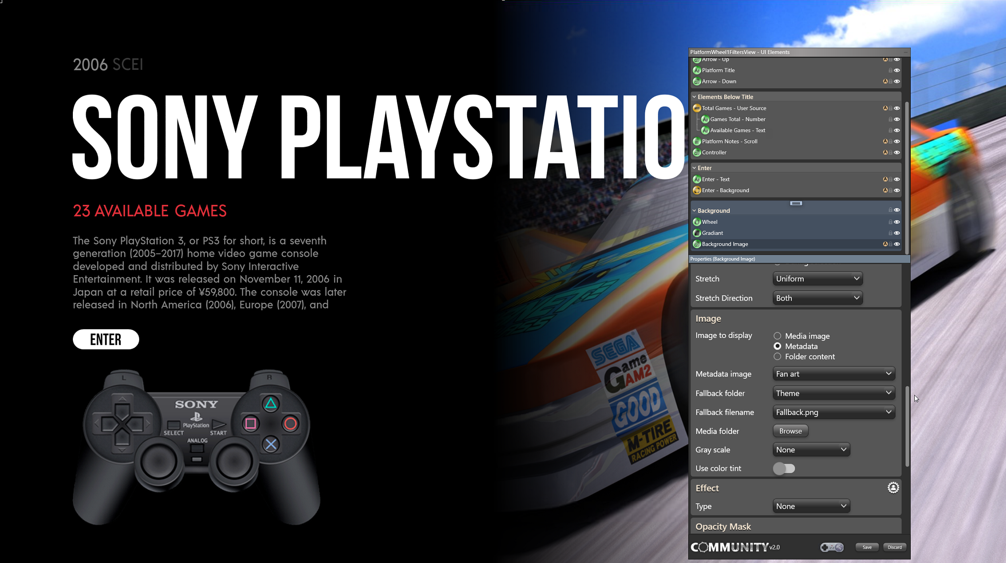Click the ENTER button in the preview

coord(106,339)
